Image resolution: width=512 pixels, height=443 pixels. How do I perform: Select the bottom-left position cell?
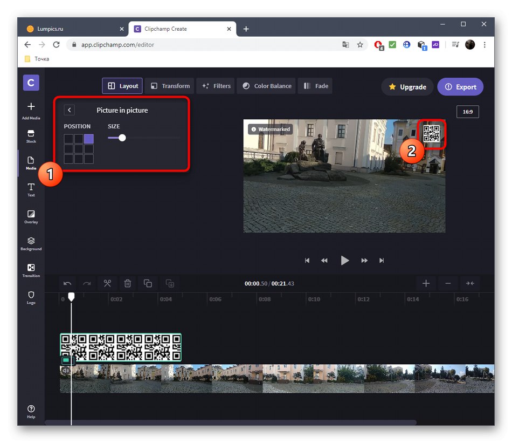click(x=68, y=159)
